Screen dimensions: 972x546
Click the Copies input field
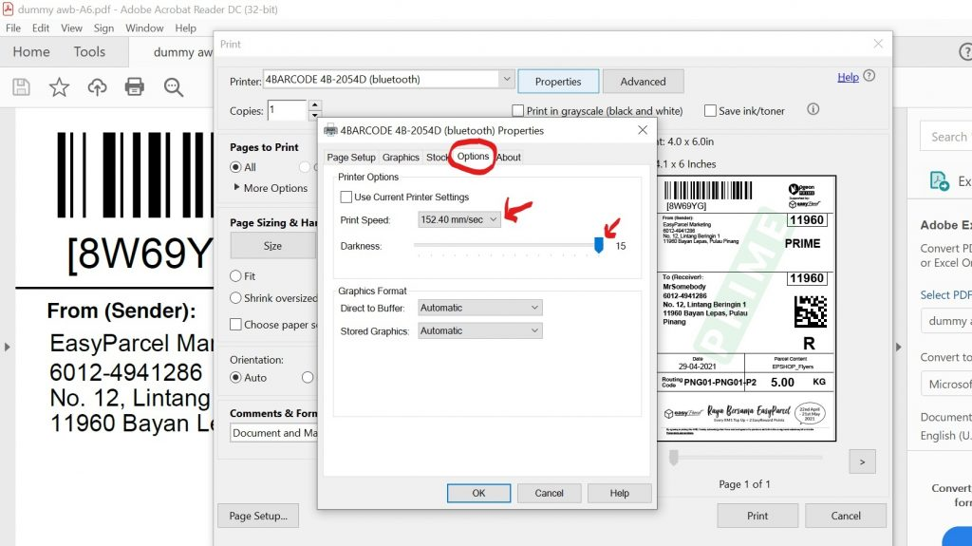pos(287,110)
